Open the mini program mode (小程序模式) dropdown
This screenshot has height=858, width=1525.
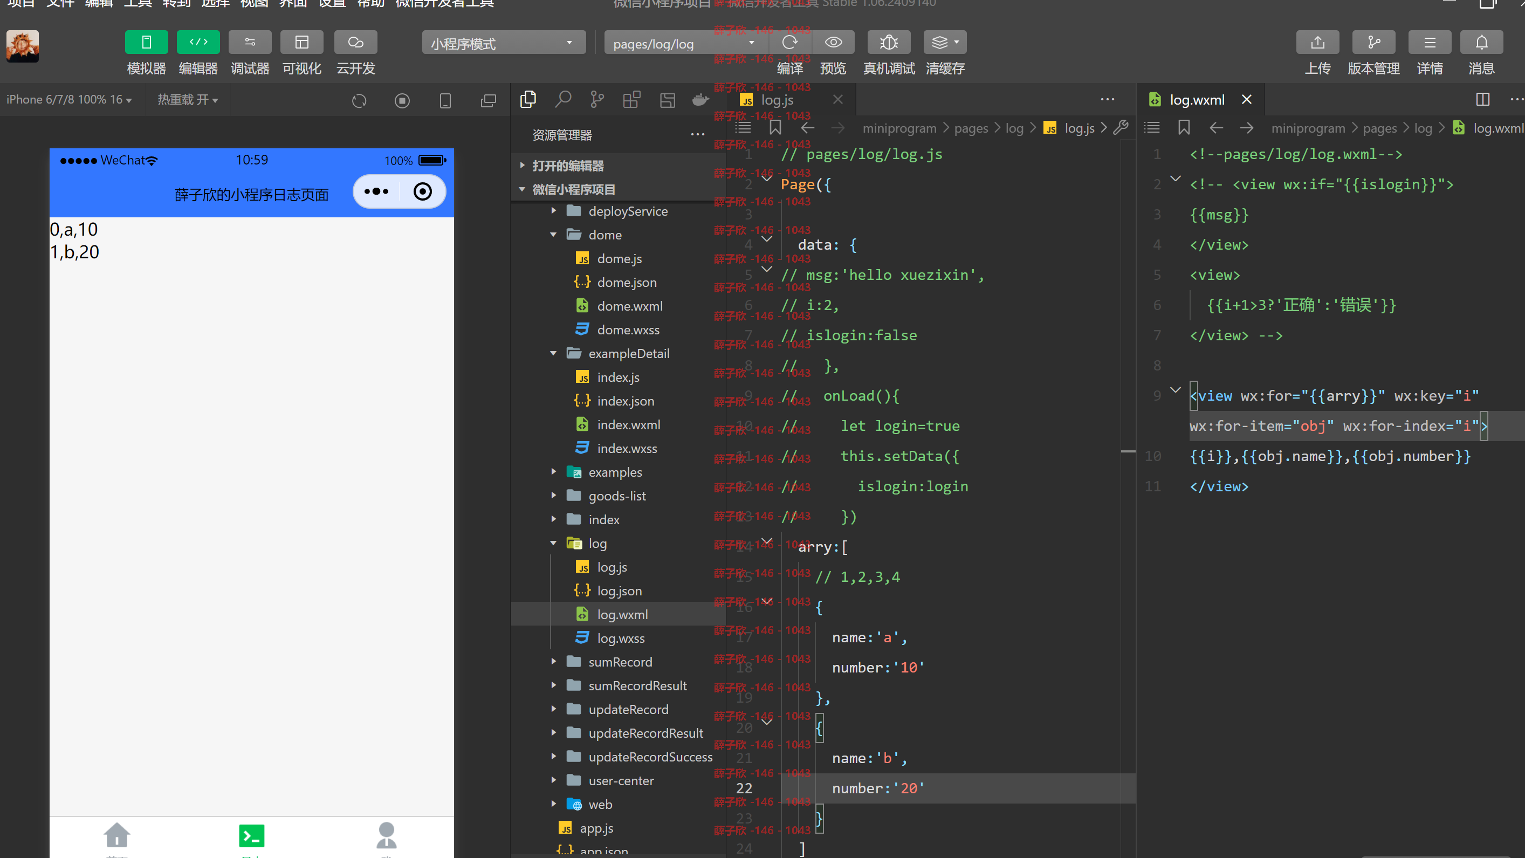pos(503,43)
